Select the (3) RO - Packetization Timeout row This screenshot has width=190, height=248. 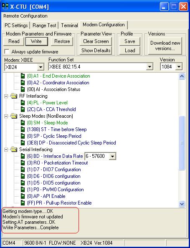coord(58,163)
